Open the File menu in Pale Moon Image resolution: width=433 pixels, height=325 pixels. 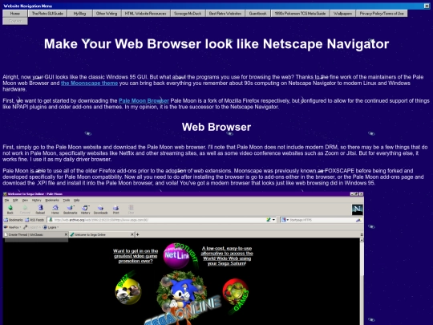click(6, 200)
